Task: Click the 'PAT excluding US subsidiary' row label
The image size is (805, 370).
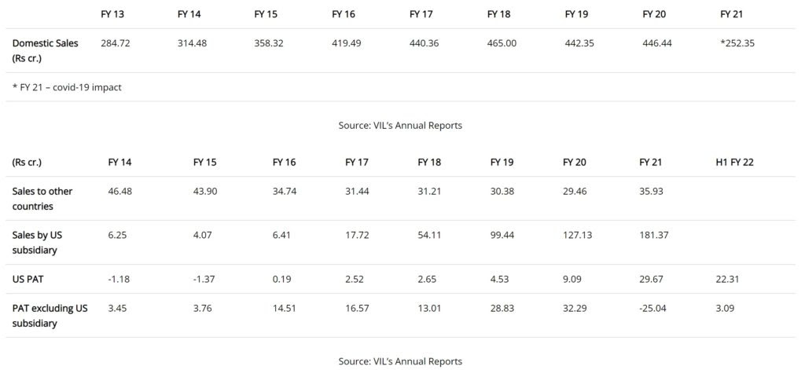Action: point(50,315)
